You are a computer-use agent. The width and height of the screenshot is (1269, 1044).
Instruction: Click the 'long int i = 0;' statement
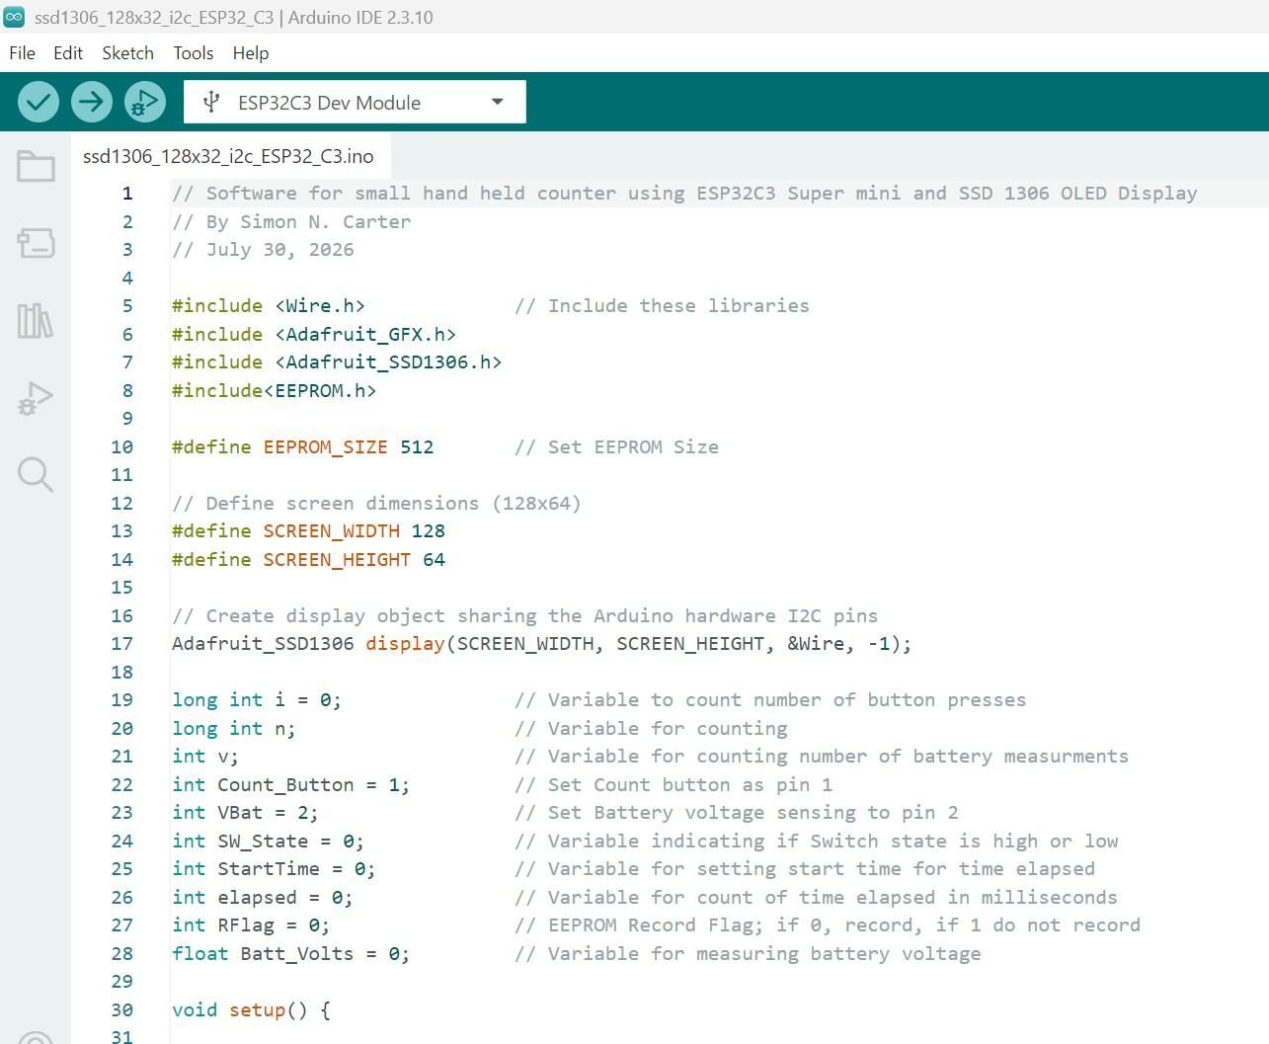[x=257, y=700]
